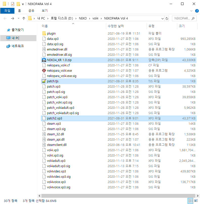Click the data.xp3 file icon
200x204 pixels.
44,39
